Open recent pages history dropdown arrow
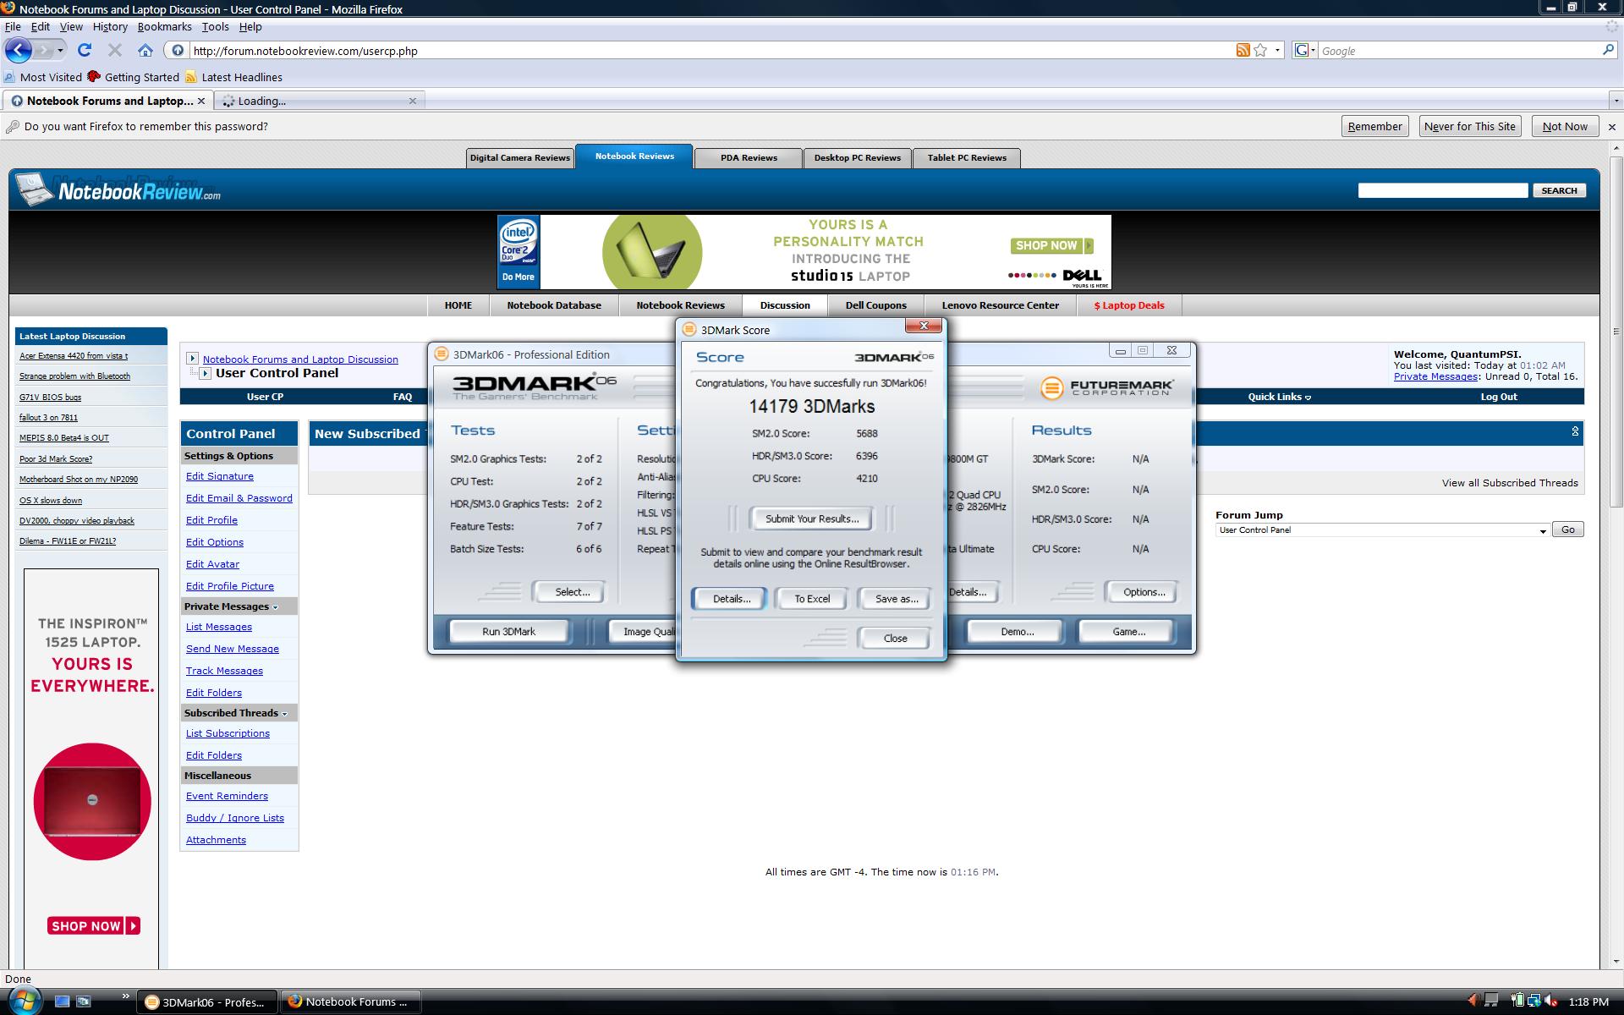 click(60, 51)
